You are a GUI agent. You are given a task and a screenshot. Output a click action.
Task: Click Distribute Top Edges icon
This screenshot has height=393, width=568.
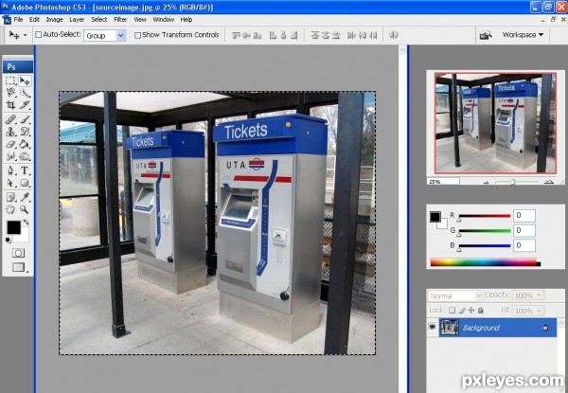[x=315, y=35]
